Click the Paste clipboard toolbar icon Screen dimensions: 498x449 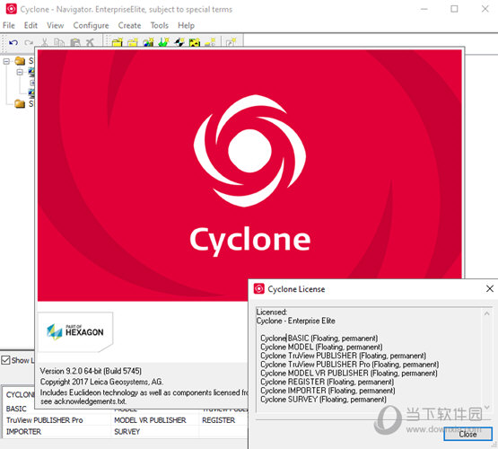pyautogui.click(x=75, y=42)
